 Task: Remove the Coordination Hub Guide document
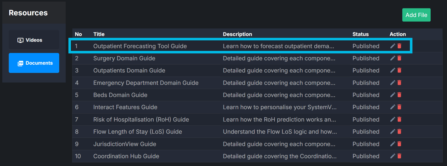click(399, 156)
